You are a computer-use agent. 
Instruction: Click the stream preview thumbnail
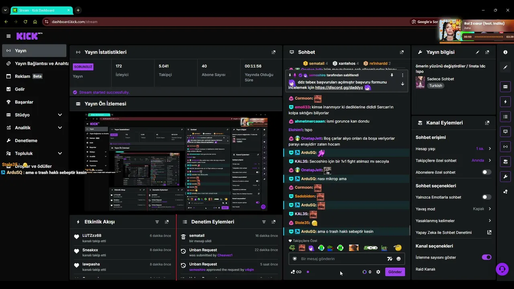pos(176,162)
